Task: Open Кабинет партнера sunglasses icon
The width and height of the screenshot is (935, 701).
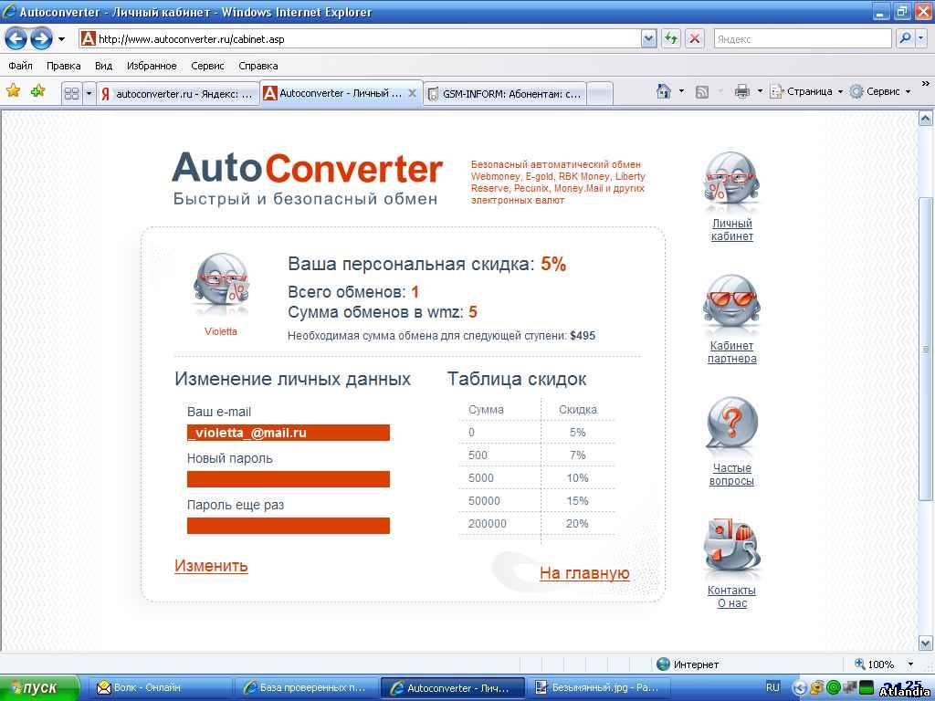Action: pyautogui.click(x=731, y=305)
